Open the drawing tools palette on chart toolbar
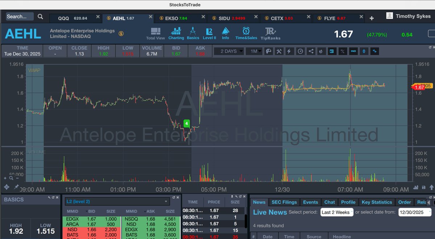435x239 pixels. tap(268, 51)
